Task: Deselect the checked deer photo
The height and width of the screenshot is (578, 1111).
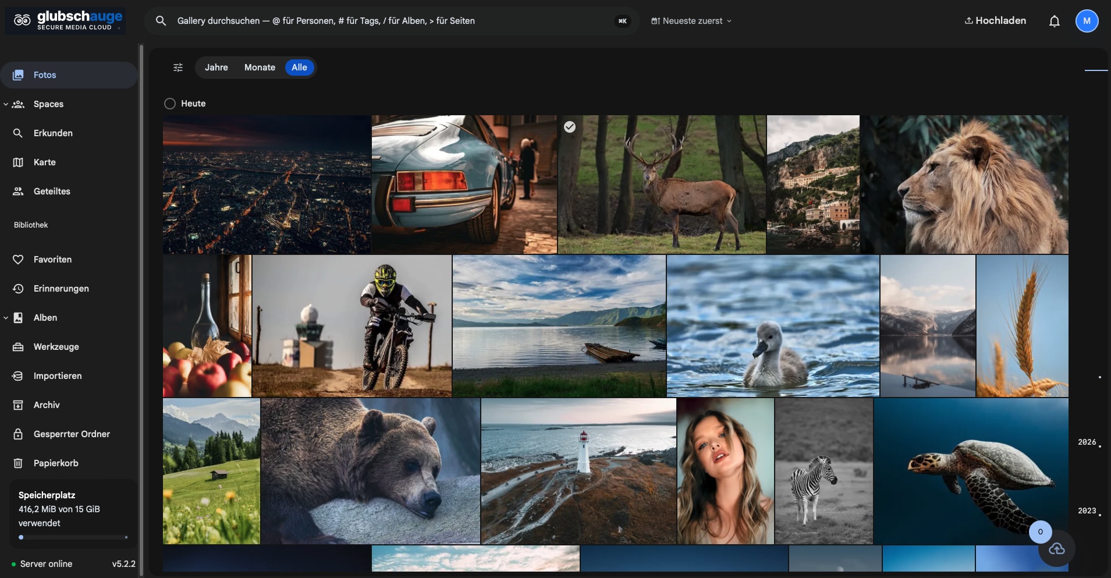Action: pos(570,127)
